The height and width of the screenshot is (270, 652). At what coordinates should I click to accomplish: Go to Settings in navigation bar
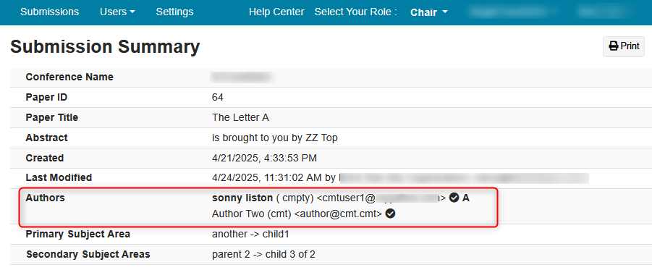[174, 12]
